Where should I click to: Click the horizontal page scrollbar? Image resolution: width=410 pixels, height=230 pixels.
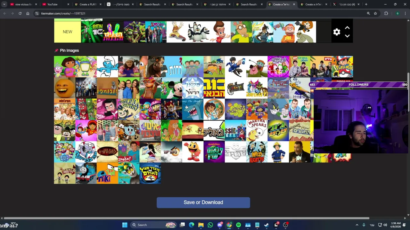[x=186, y=218]
